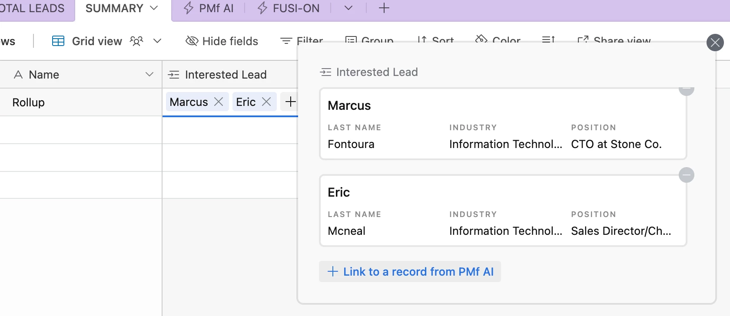
Task: Show more tables via chevron dropdown
Action: pos(348,8)
